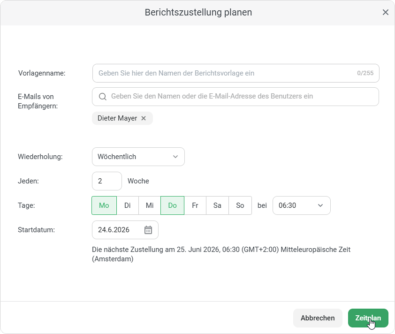Enable the Fr day button

click(195, 205)
